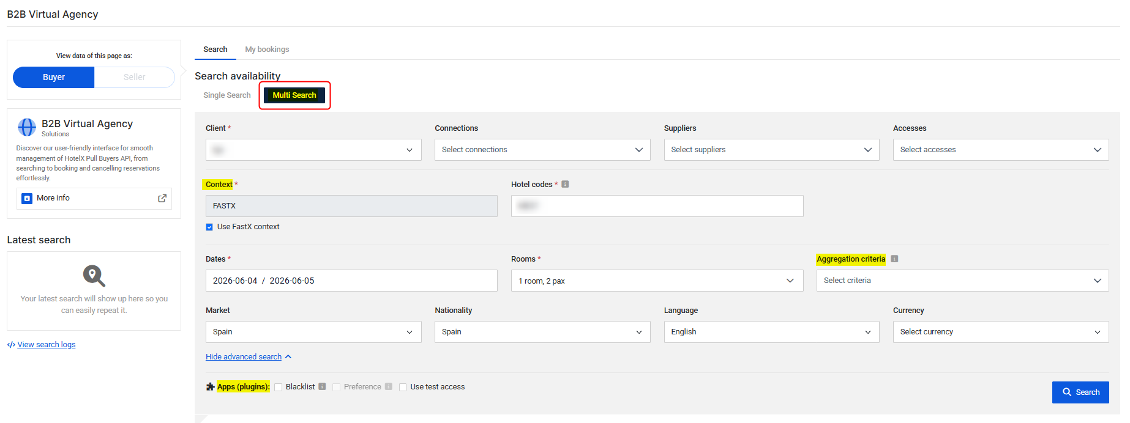Screen dimensions: 1130x423
Task: Select the Multi Search mode
Action: click(x=294, y=95)
